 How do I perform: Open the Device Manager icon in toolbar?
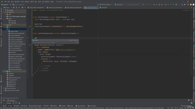tap(182, 5)
